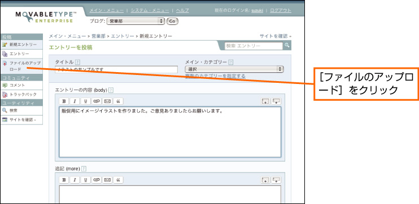Open エントリー in the sidebar
419x204 pixels.
(21, 54)
